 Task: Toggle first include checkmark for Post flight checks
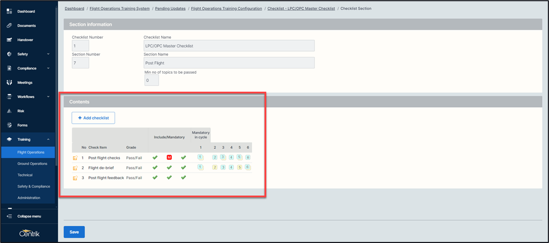tap(155, 157)
